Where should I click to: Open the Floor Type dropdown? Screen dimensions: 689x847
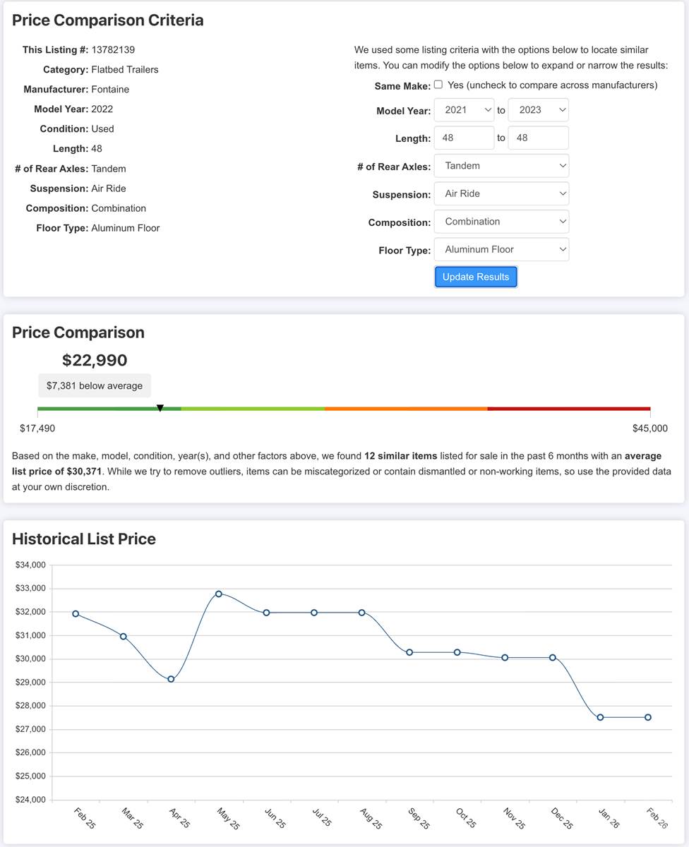501,249
